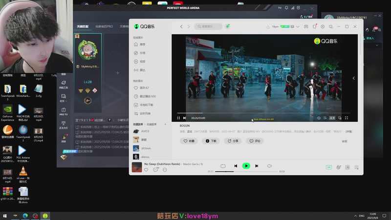Toggle the loop play mode icon
The image size is (391, 220).
pos(223,166)
